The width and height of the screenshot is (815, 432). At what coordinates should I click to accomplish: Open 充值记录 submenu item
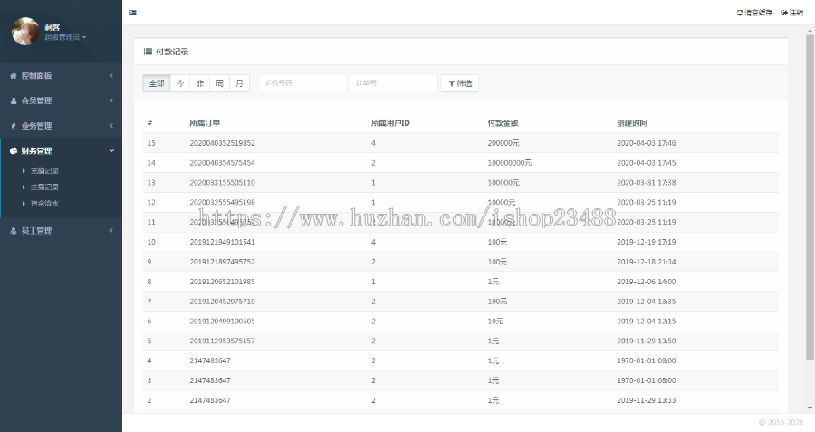click(x=44, y=170)
